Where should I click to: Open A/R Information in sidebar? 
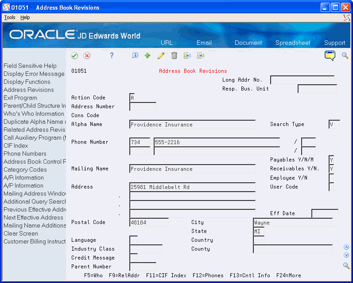[23, 177]
